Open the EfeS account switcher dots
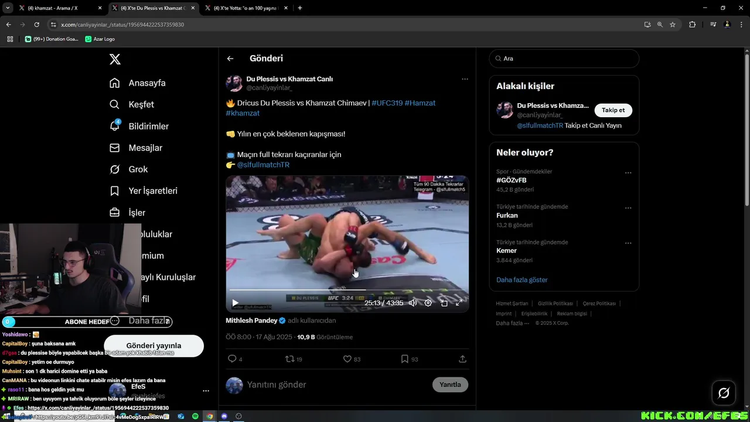The width and height of the screenshot is (750, 422). tap(206, 390)
